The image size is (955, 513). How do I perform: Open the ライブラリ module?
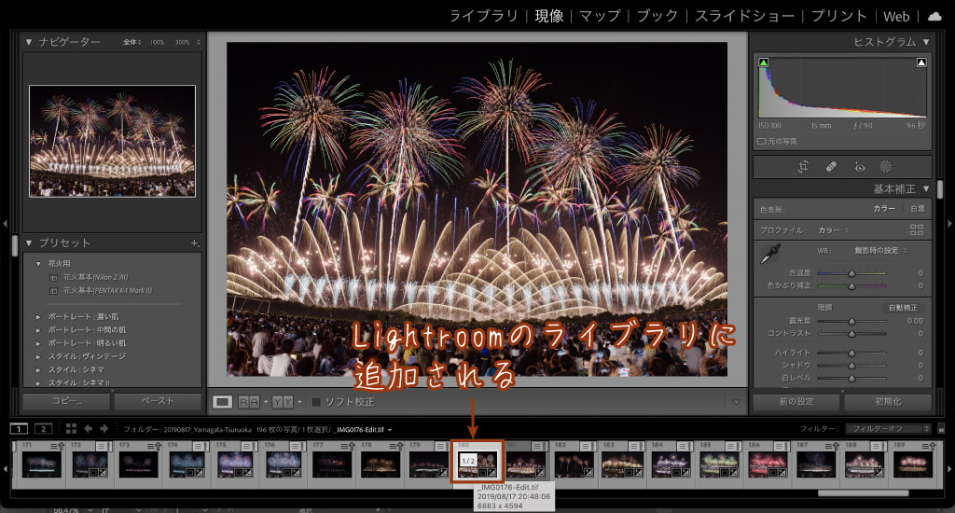[x=484, y=16]
